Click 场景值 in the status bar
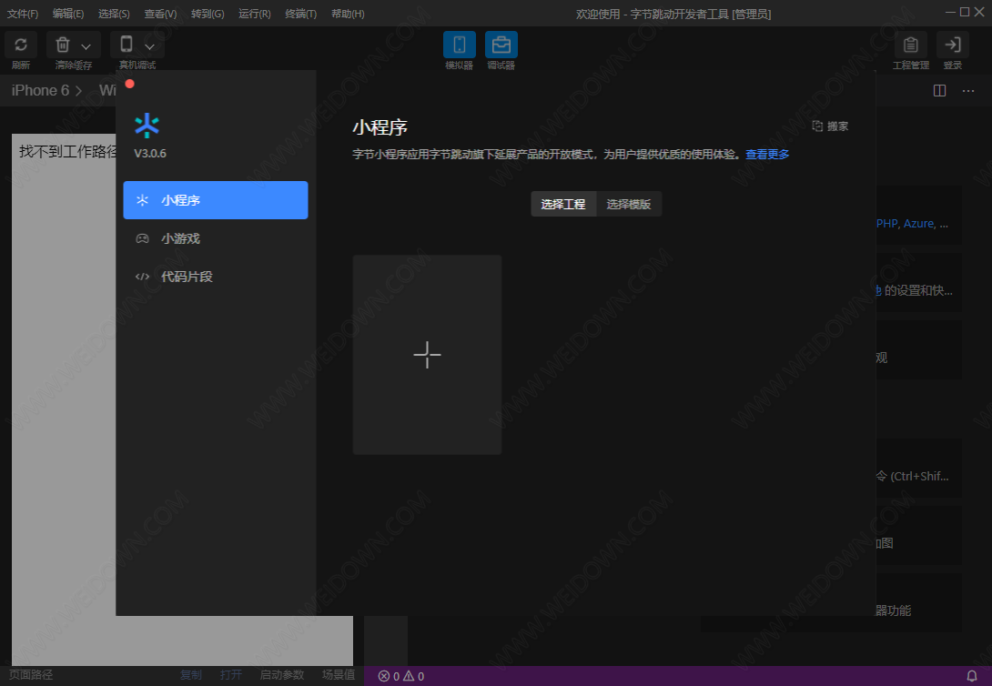The image size is (992, 686). 339,674
